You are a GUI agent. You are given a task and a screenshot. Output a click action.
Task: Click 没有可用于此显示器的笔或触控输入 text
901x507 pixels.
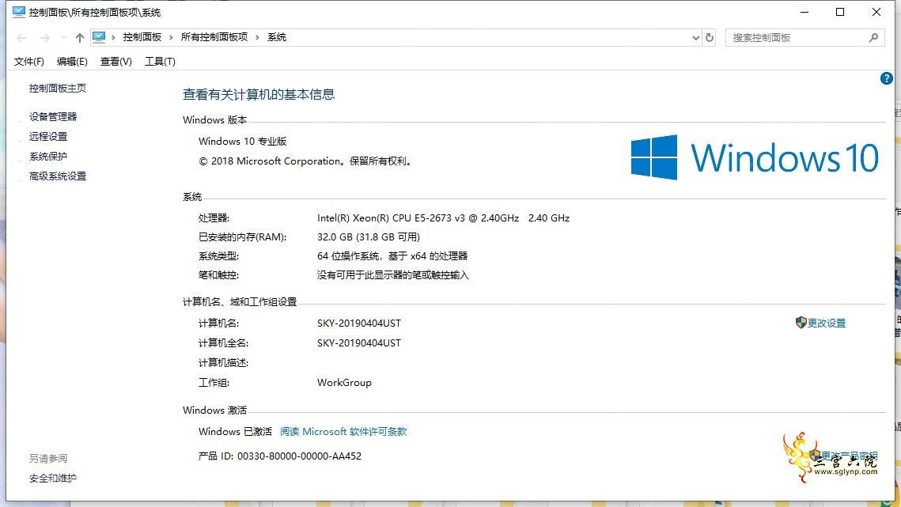click(393, 275)
